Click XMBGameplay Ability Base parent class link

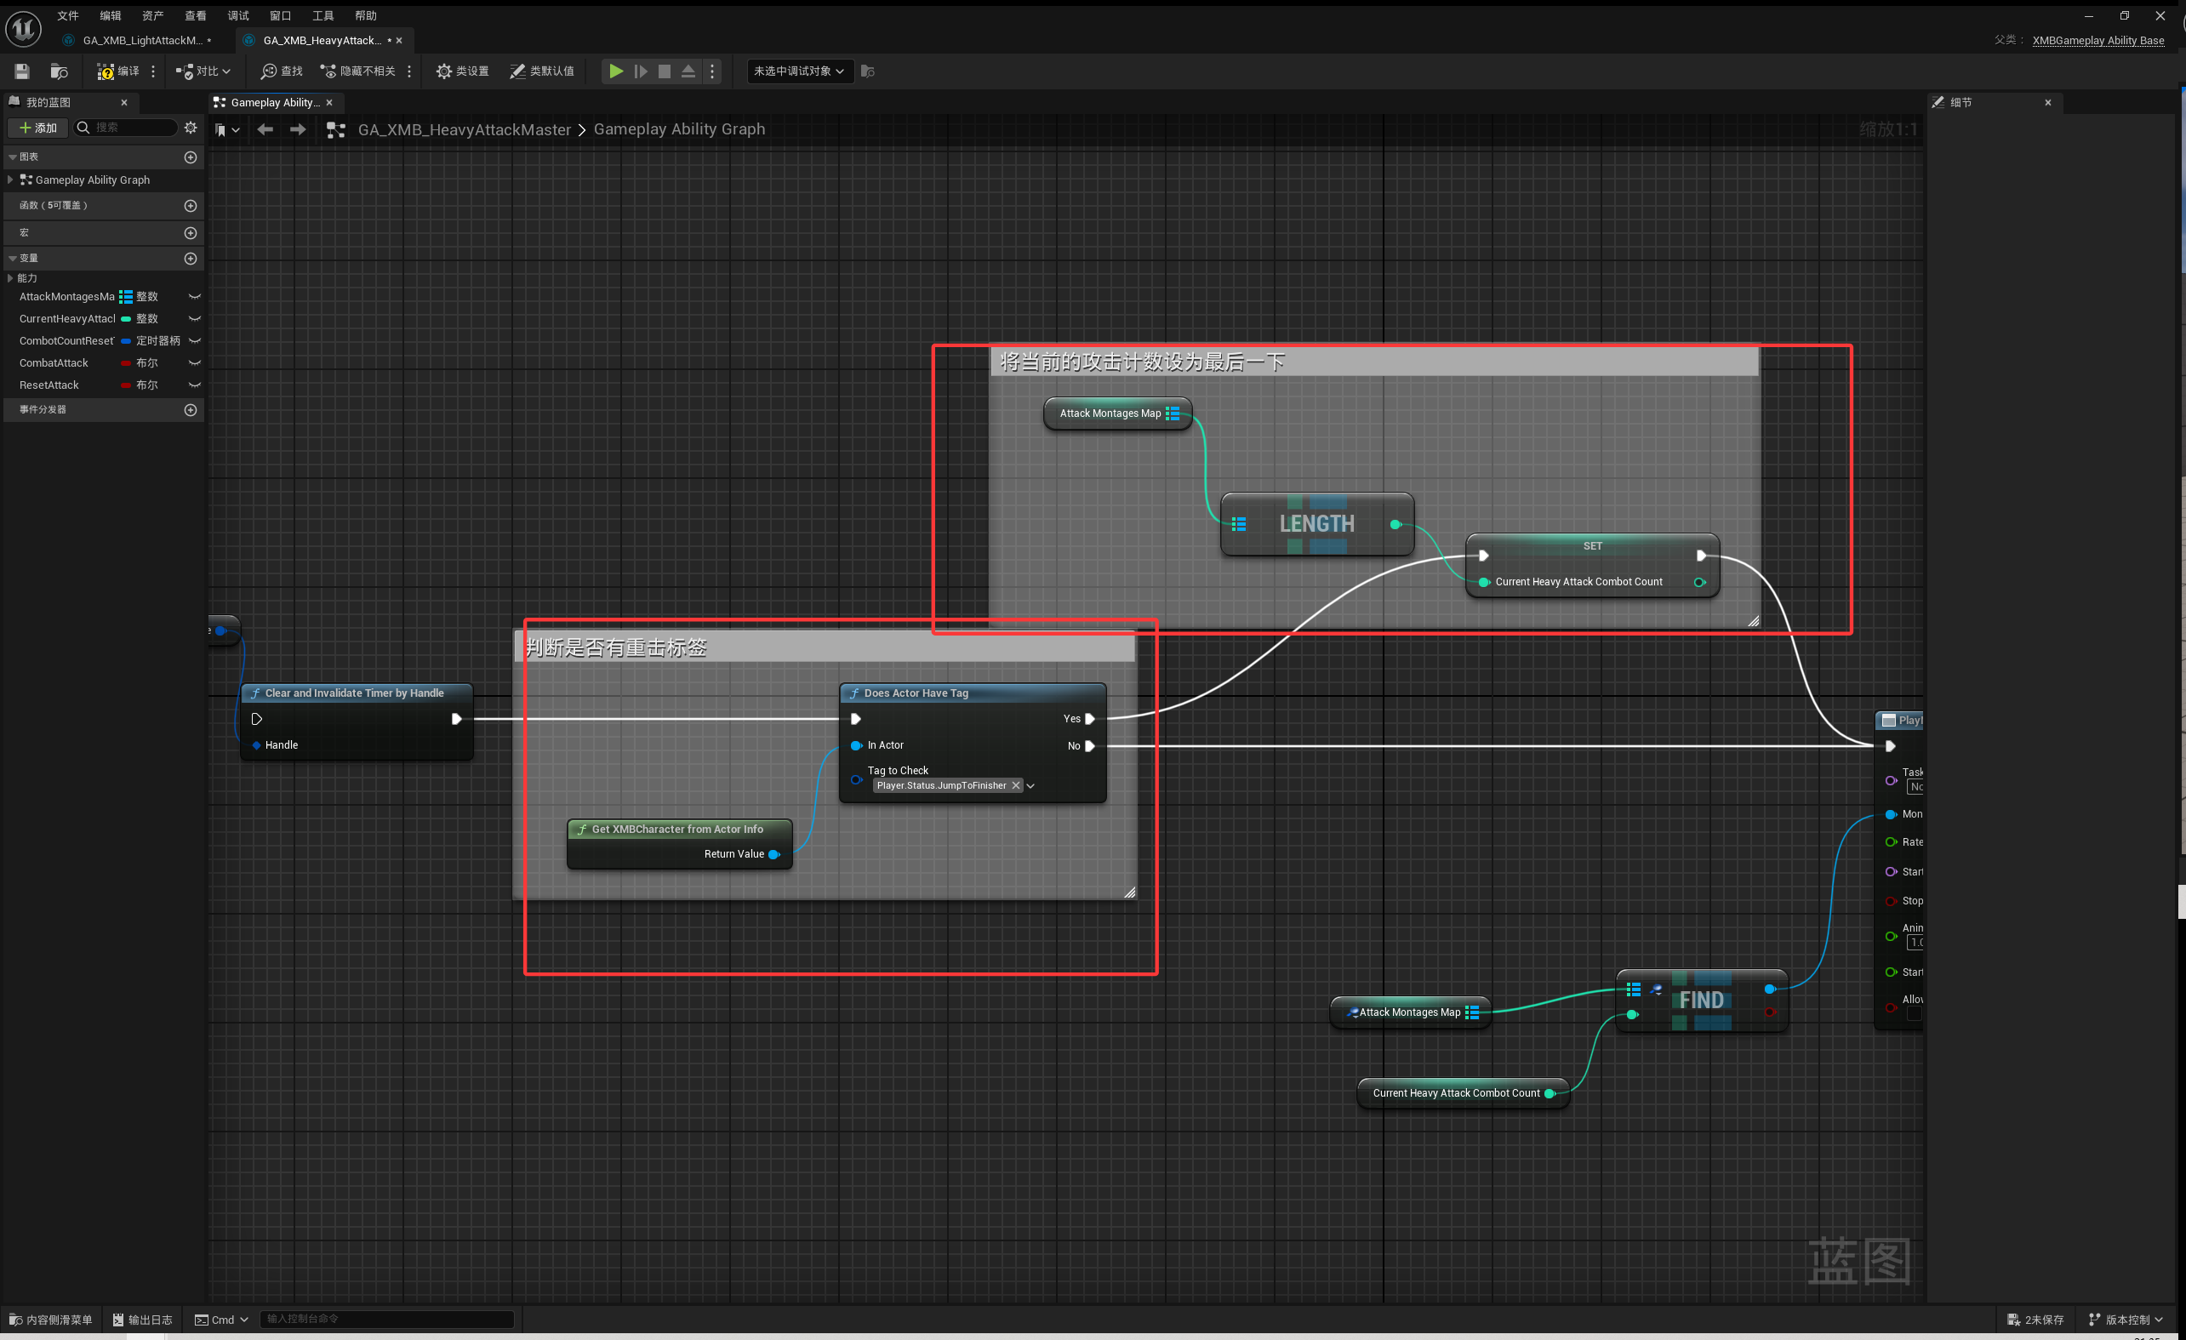(2098, 40)
